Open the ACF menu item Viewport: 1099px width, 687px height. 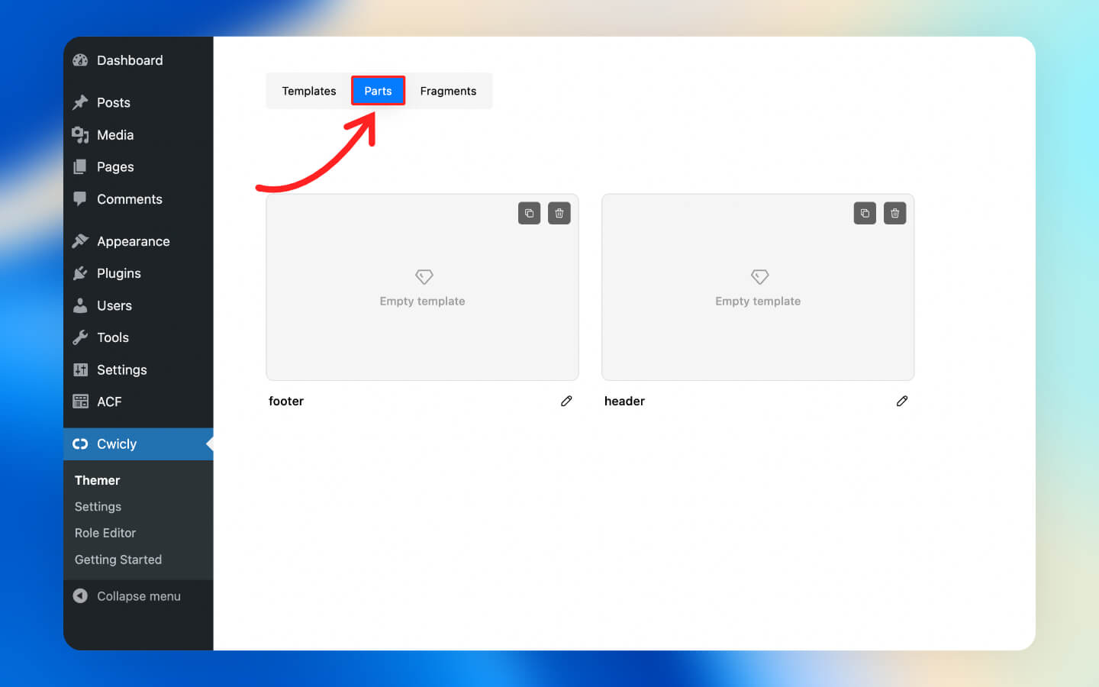click(x=108, y=402)
